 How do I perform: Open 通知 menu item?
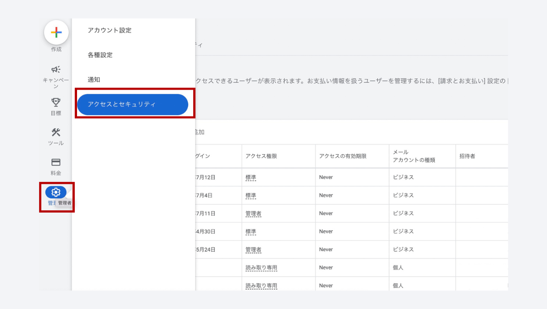[x=94, y=80]
